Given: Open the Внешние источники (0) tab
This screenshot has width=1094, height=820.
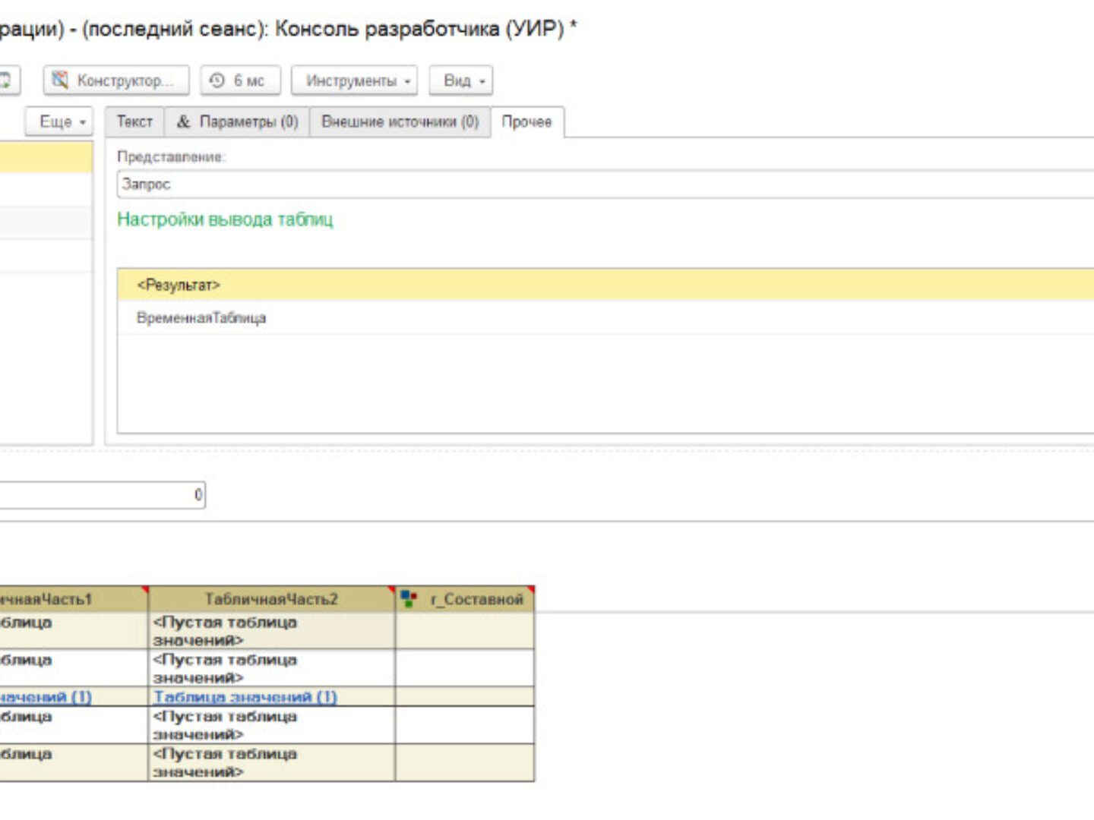Looking at the screenshot, I should [x=400, y=121].
